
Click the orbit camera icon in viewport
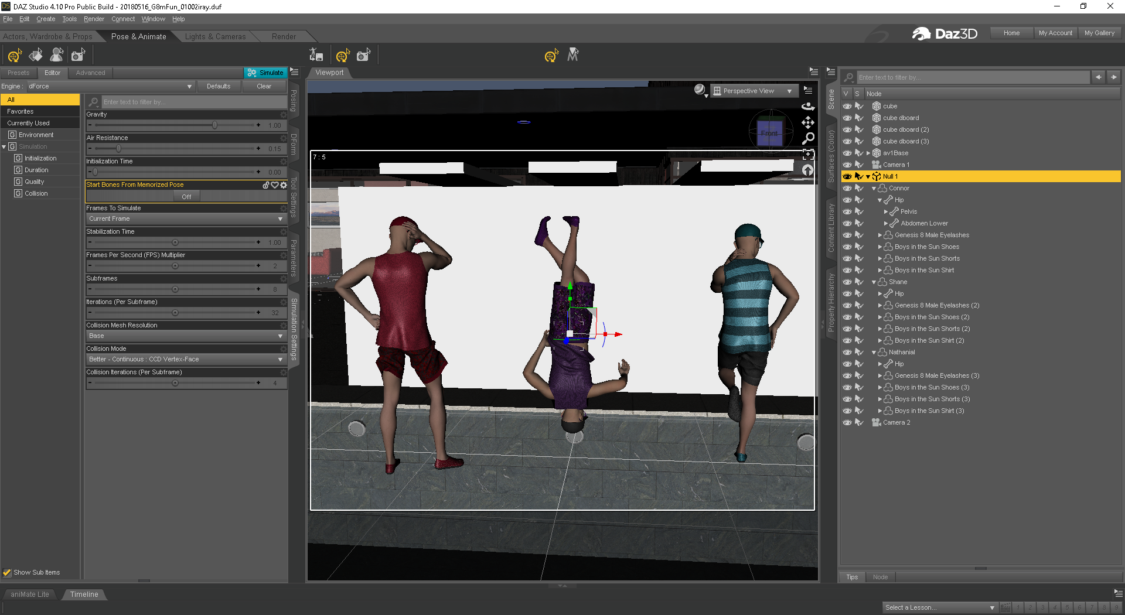click(808, 107)
